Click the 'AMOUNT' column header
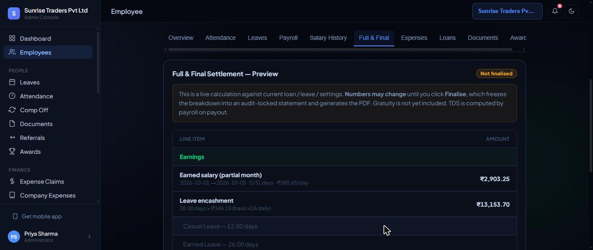 (x=497, y=139)
